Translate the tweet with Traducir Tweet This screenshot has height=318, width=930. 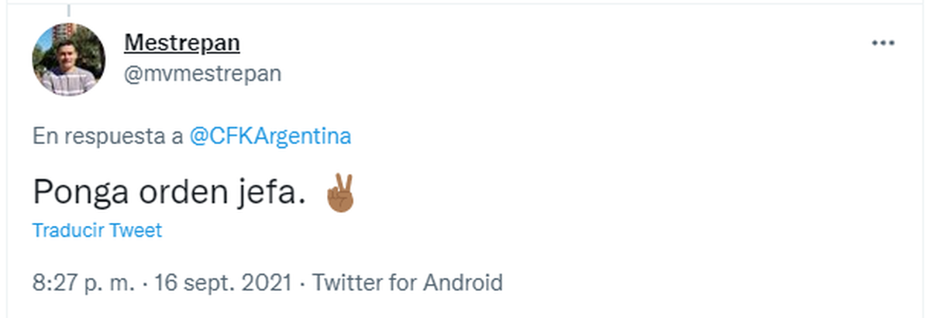[97, 231]
